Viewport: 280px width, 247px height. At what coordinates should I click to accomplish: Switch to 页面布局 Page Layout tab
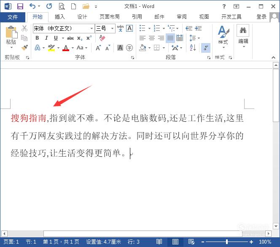click(x=110, y=17)
